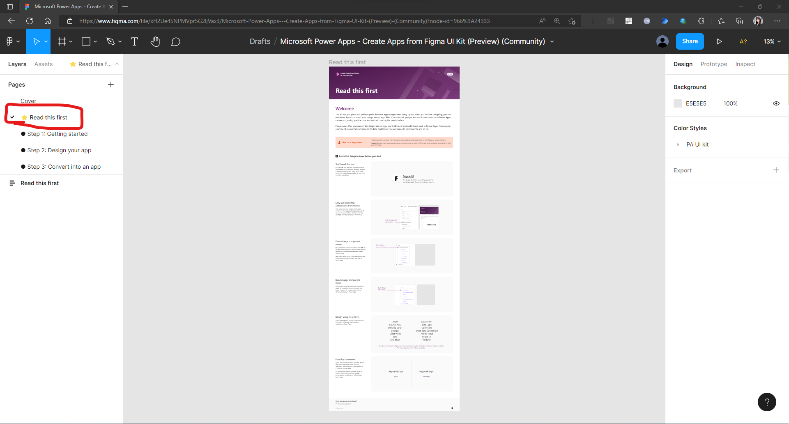
Task: Click the Share button
Action: [x=690, y=41]
